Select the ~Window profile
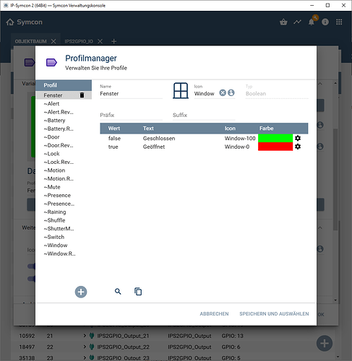The image size is (352, 361). point(56,245)
